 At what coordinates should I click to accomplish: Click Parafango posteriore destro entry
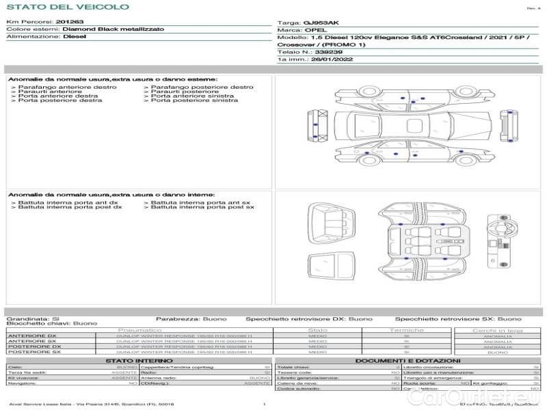coord(202,87)
